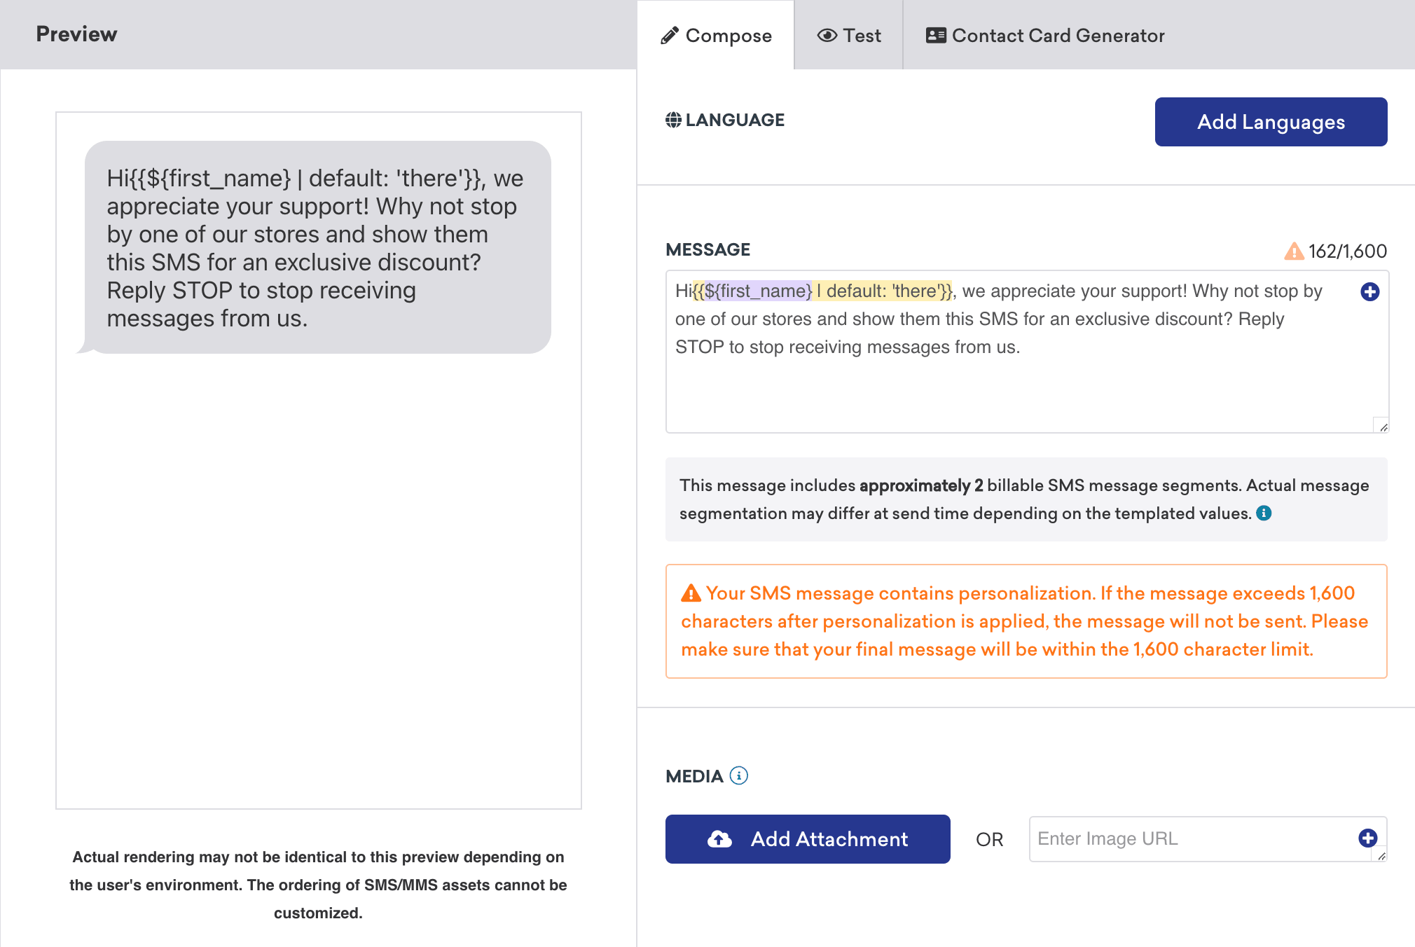Click the Add Languages button

pos(1271,122)
